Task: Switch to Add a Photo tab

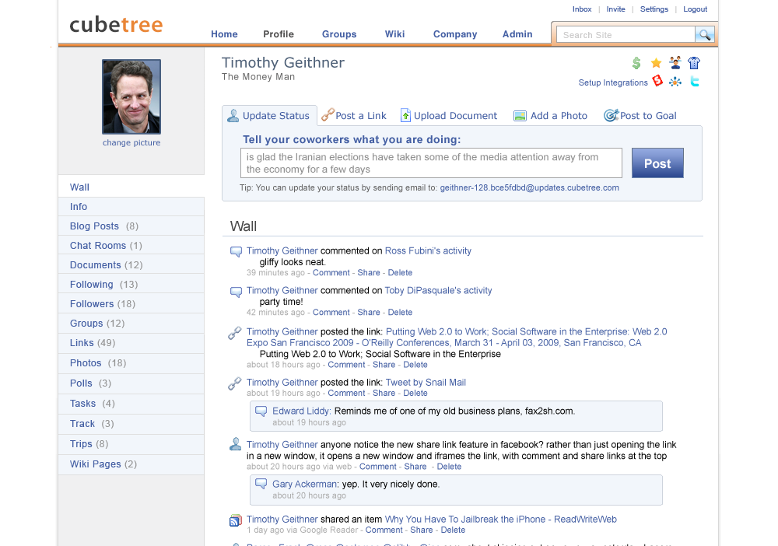Action: (x=550, y=116)
